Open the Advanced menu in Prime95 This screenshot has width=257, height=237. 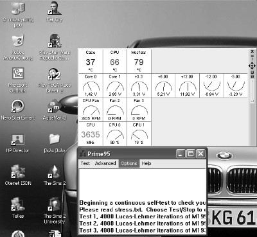(x=105, y=163)
